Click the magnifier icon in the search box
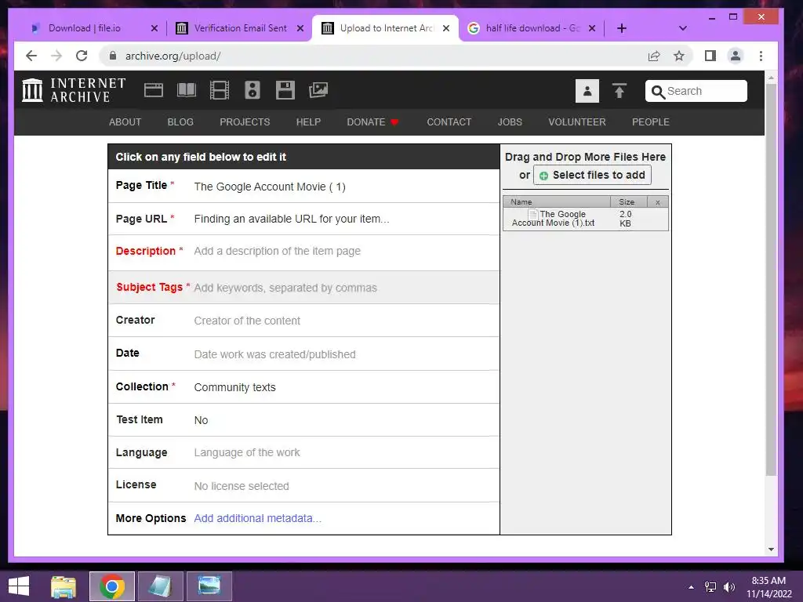 [x=658, y=92]
